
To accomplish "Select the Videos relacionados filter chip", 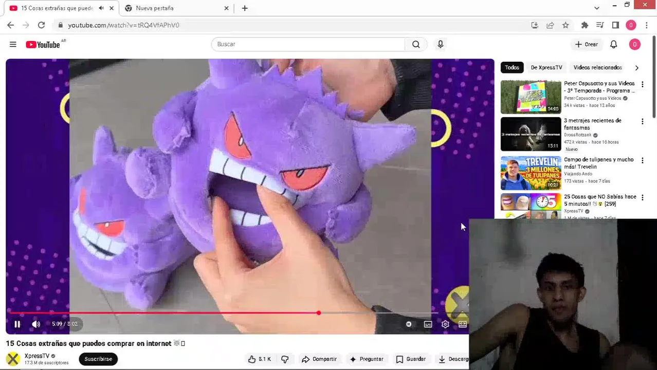I will tap(598, 67).
